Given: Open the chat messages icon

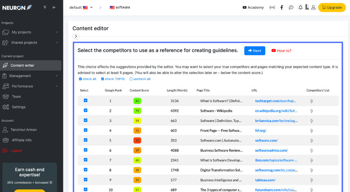Looking at the screenshot, I should (x=291, y=7).
